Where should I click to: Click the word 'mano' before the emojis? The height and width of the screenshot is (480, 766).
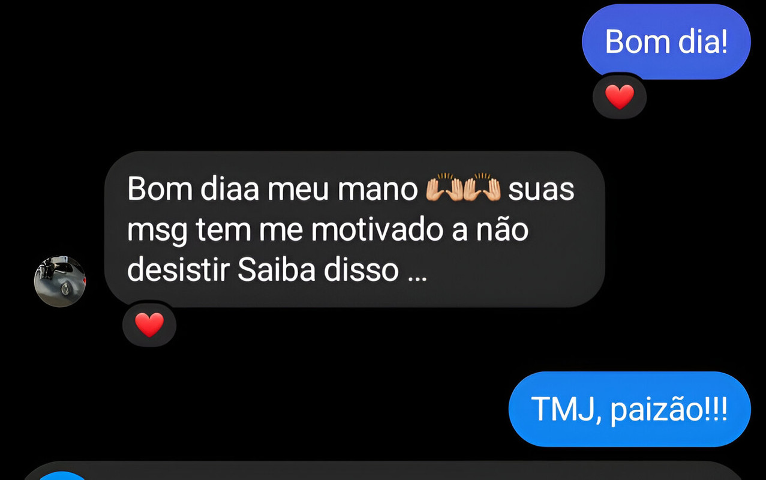377,190
